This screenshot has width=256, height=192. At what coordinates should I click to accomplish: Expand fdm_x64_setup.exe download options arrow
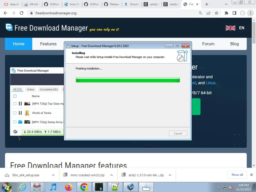point(53,175)
